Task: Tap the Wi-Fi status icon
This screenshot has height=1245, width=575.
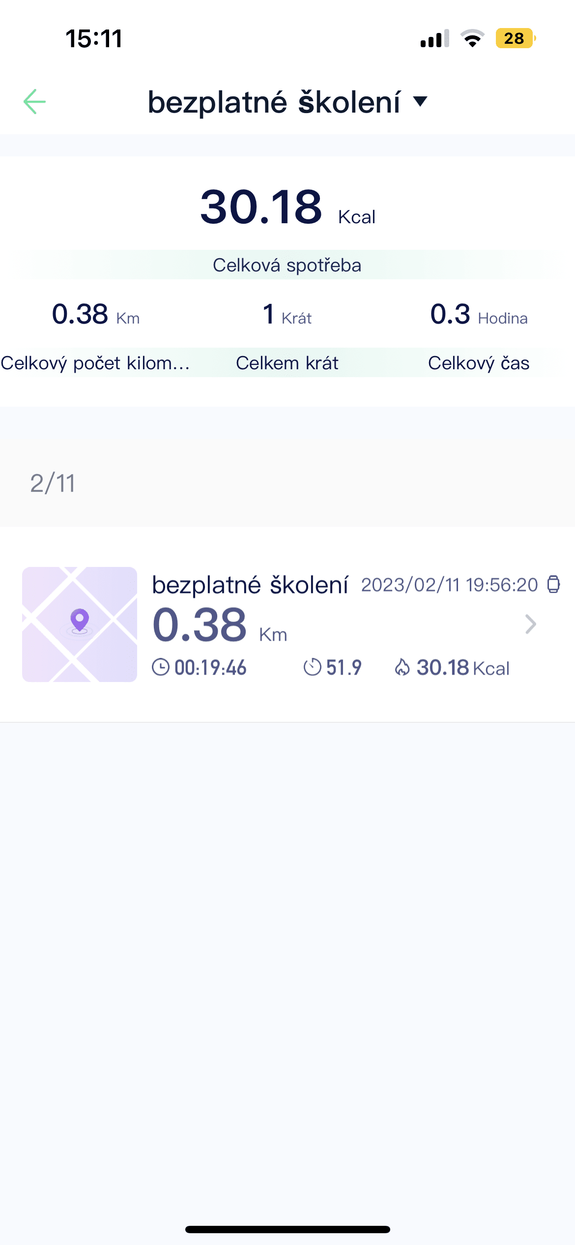Action: tap(472, 38)
